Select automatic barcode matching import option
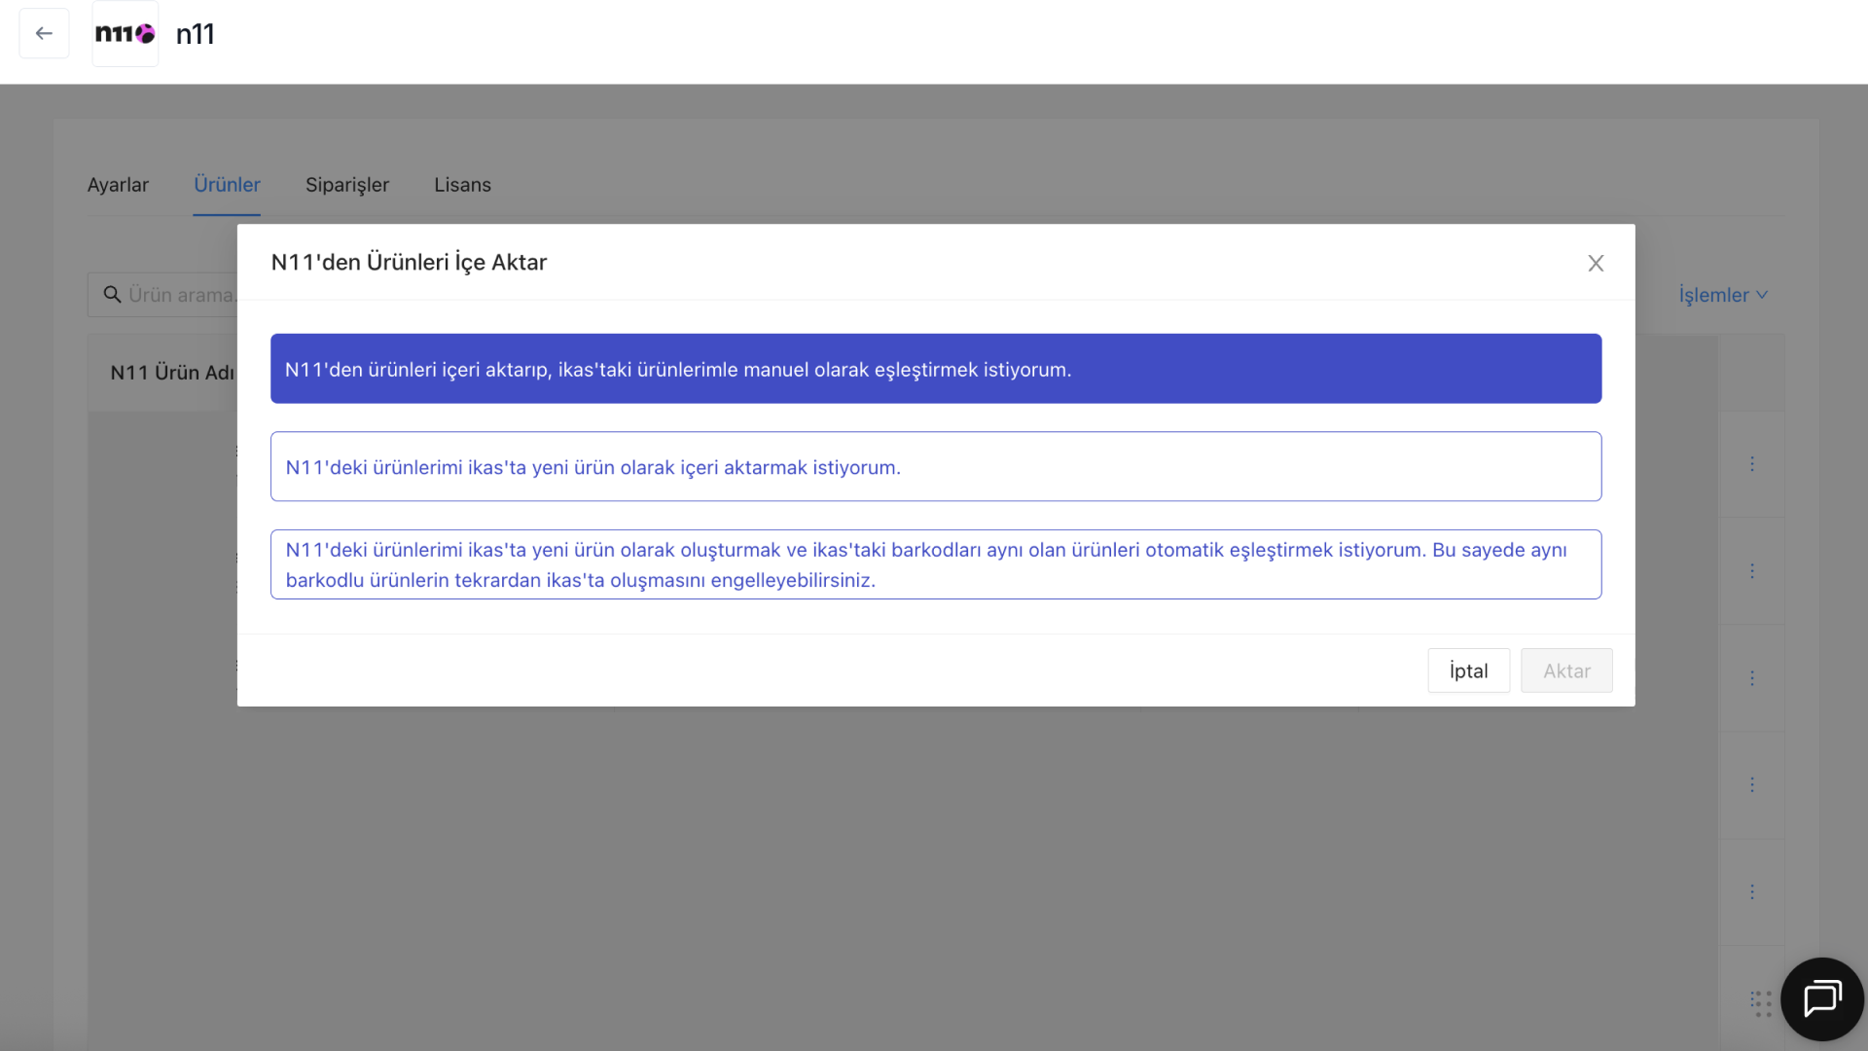This screenshot has width=1868, height=1051. (936, 564)
